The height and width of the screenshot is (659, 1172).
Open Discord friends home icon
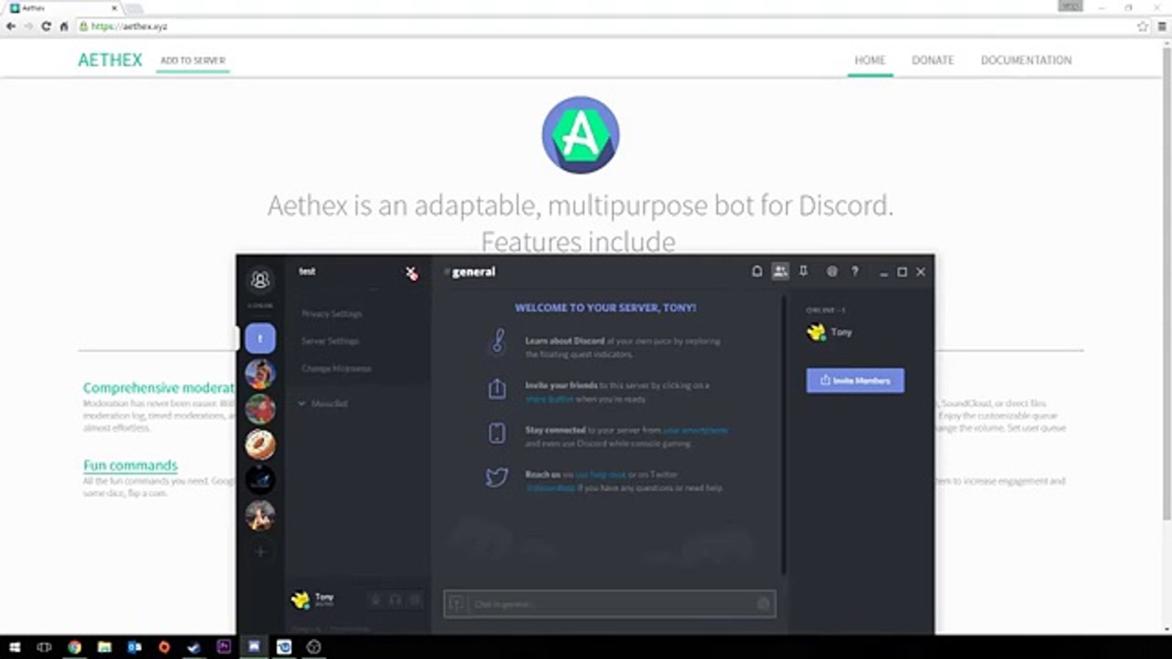pos(260,280)
